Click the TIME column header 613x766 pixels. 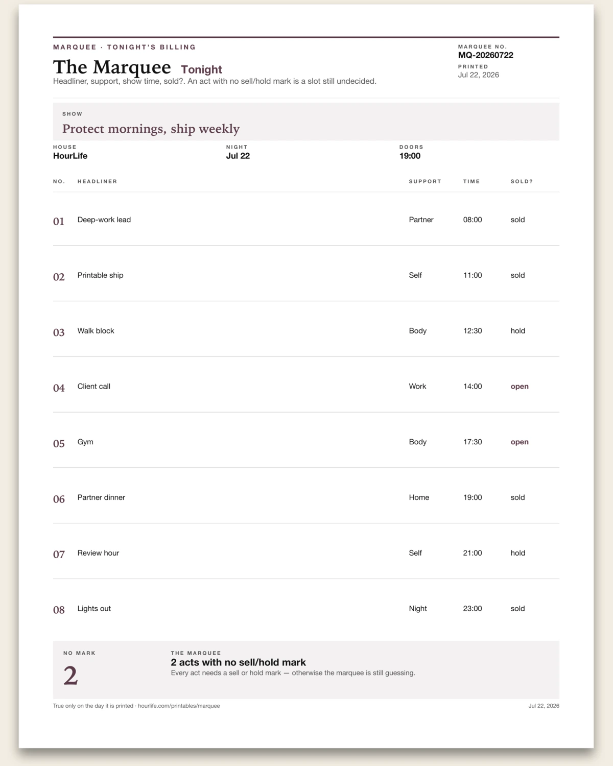pos(471,181)
